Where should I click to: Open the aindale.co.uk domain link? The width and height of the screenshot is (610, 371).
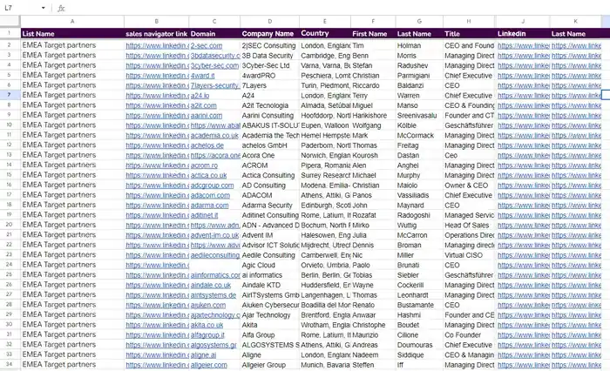[211, 285]
